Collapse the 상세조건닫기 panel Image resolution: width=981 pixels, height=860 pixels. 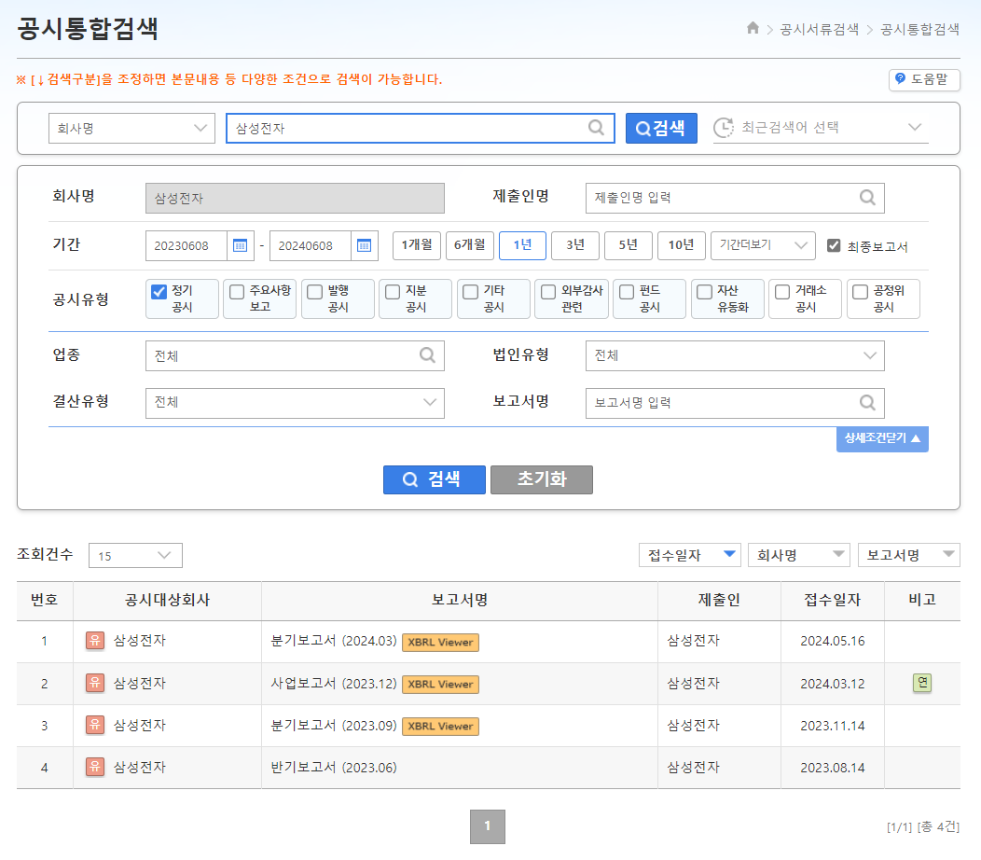pyautogui.click(x=882, y=438)
